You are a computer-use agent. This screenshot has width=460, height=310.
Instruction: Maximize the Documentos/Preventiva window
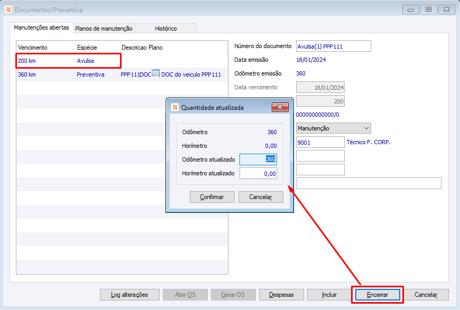428,10
